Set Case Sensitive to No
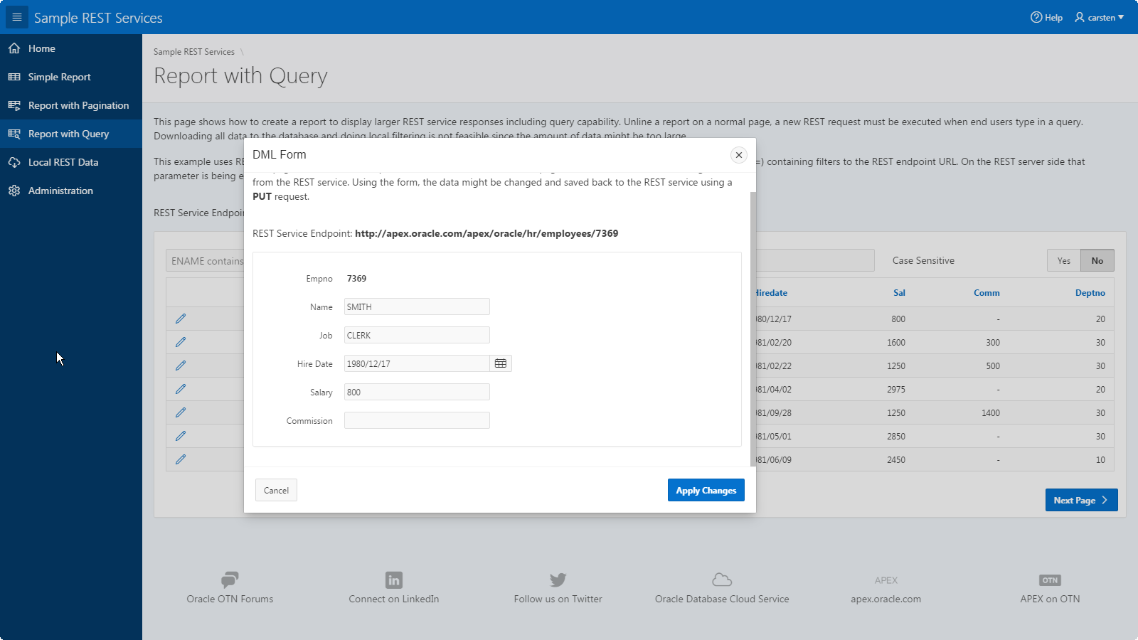This screenshot has width=1138, height=640. pyautogui.click(x=1097, y=260)
